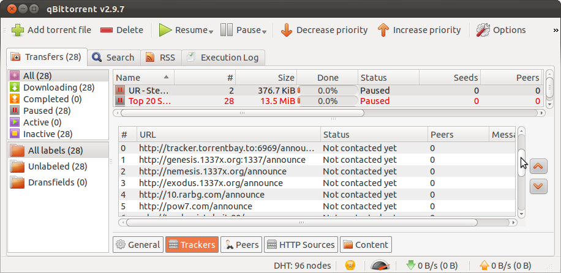This screenshot has width=561, height=273.
Task: Select tracker pow7.com/announce
Action: [x=317, y=206]
